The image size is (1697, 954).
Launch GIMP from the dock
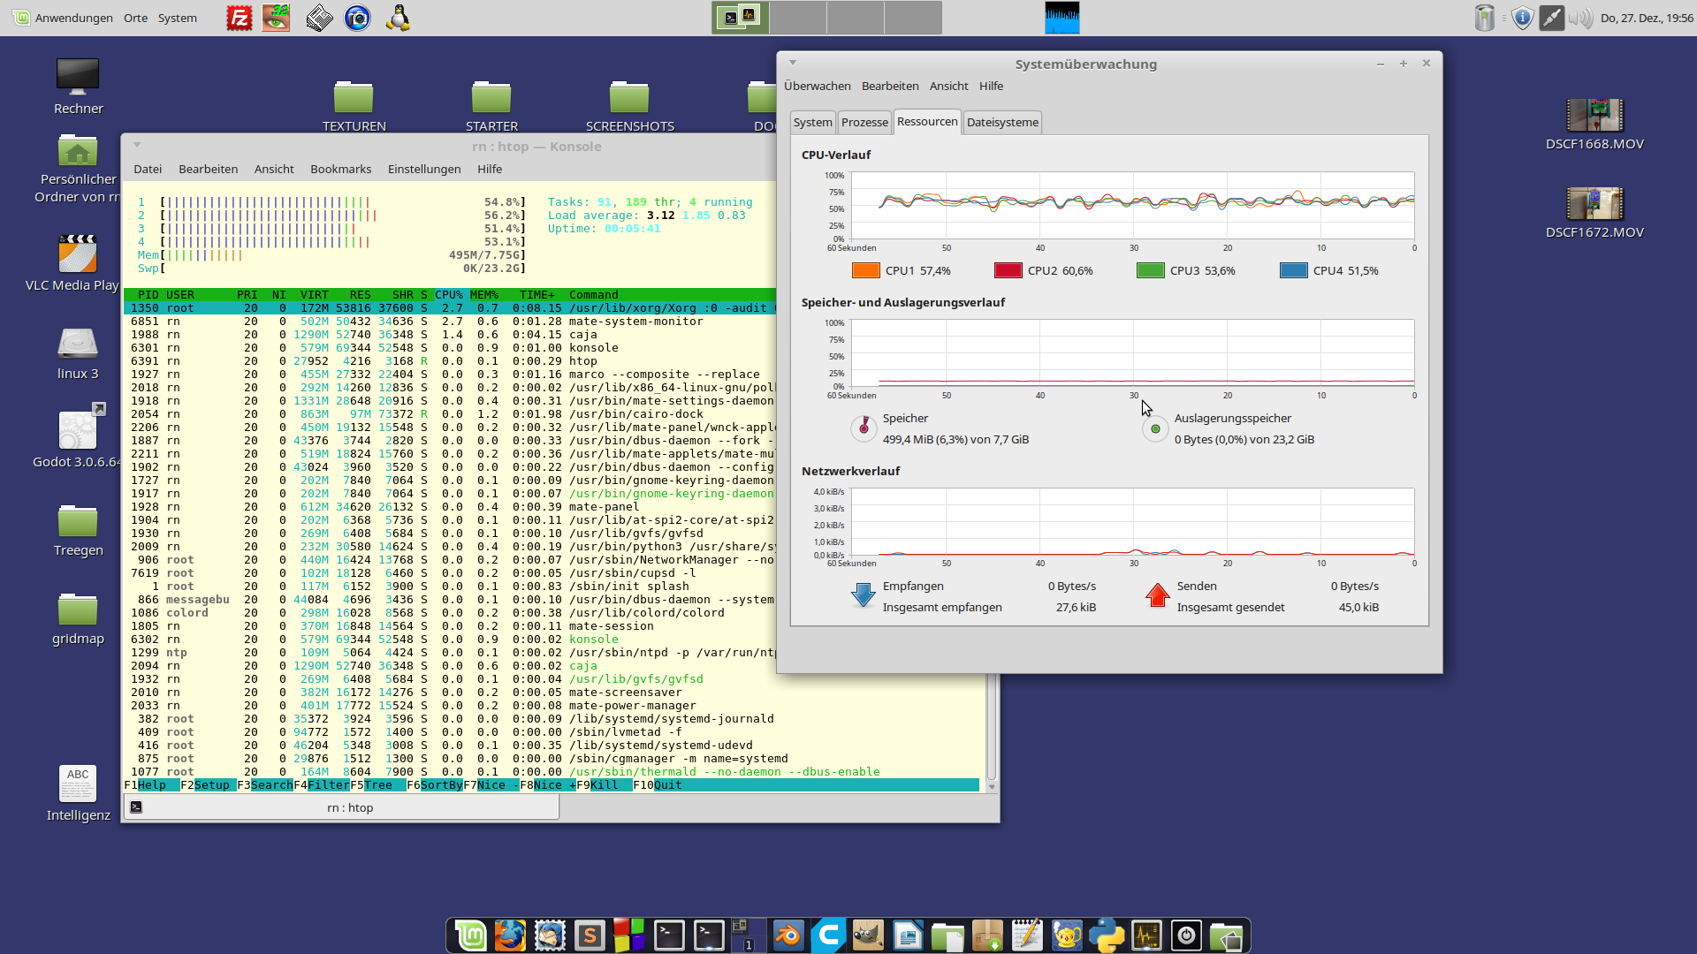click(x=868, y=935)
